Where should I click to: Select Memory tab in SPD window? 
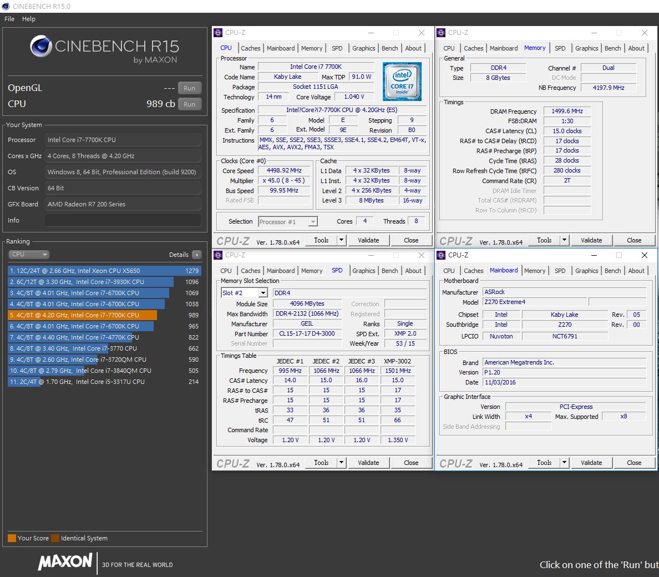point(311,271)
